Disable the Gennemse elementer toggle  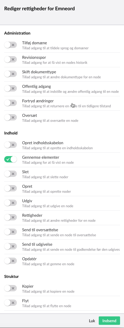tap(11, 160)
